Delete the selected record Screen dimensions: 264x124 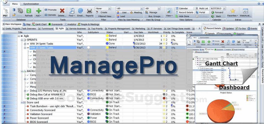pos(62,13)
